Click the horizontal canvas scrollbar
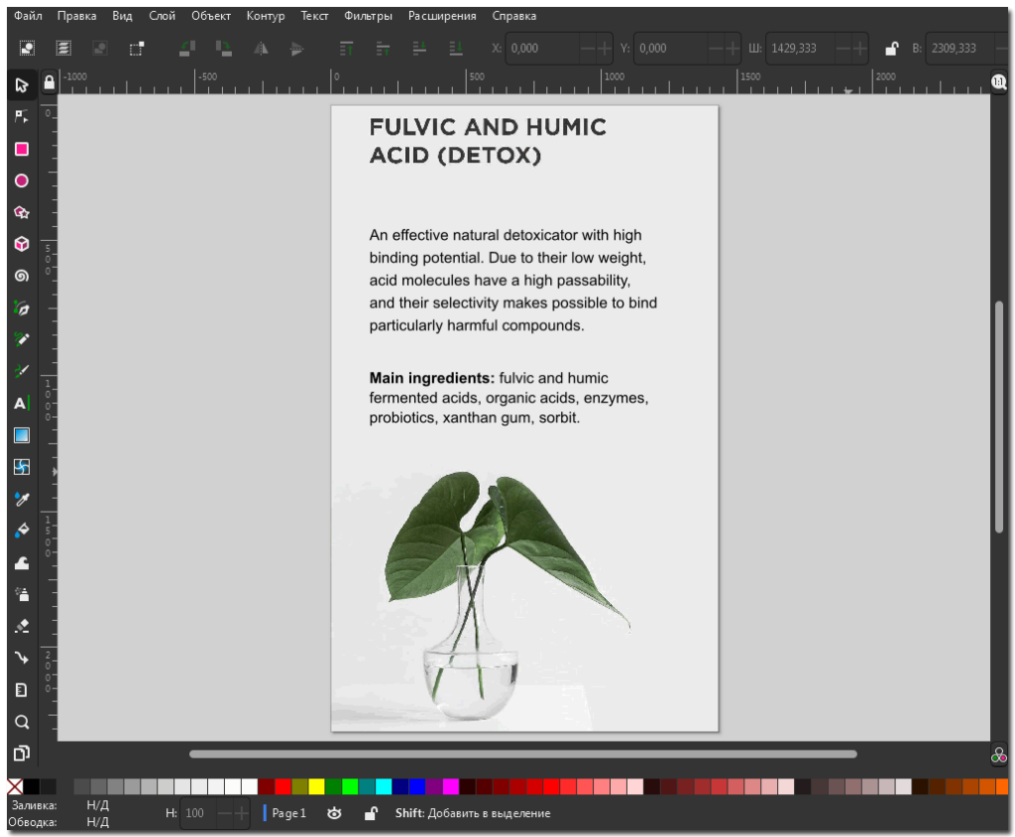The height and width of the screenshot is (837, 1015). pos(522,754)
